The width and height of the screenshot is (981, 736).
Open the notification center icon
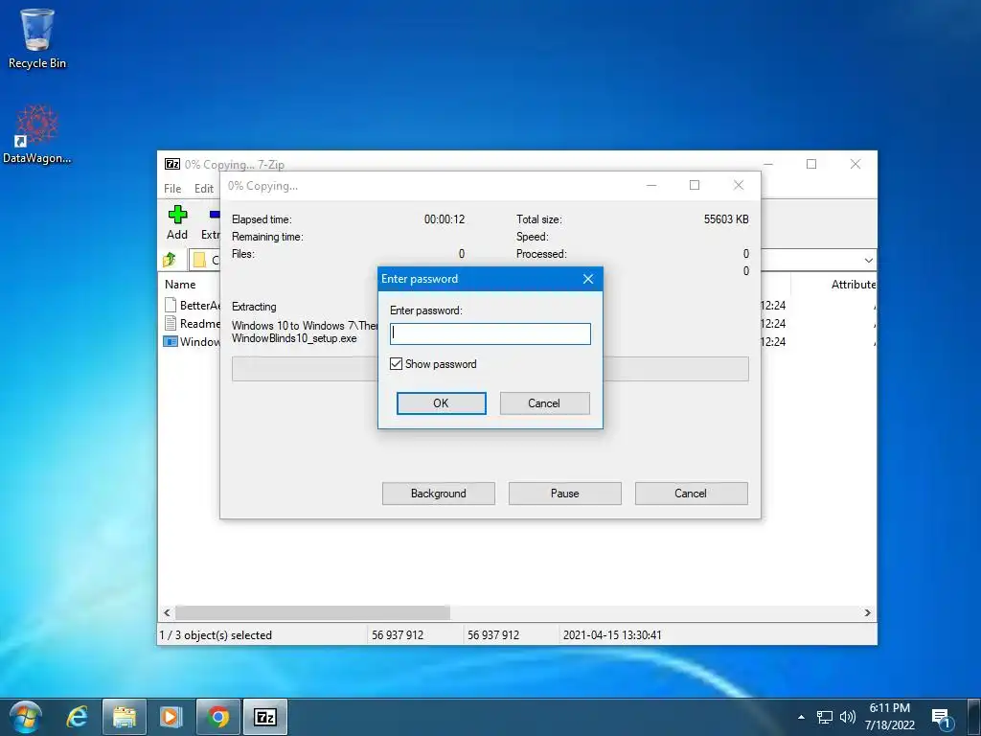[x=942, y=718]
